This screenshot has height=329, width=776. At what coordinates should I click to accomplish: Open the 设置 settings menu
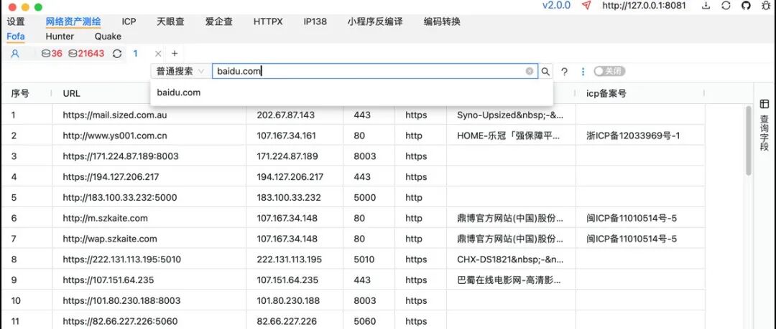tap(16, 22)
